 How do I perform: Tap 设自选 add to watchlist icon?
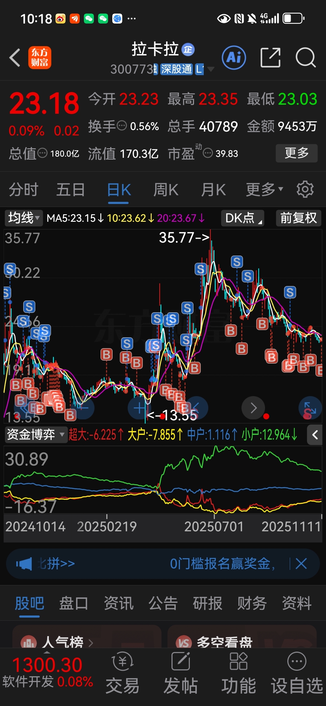[x=297, y=661]
